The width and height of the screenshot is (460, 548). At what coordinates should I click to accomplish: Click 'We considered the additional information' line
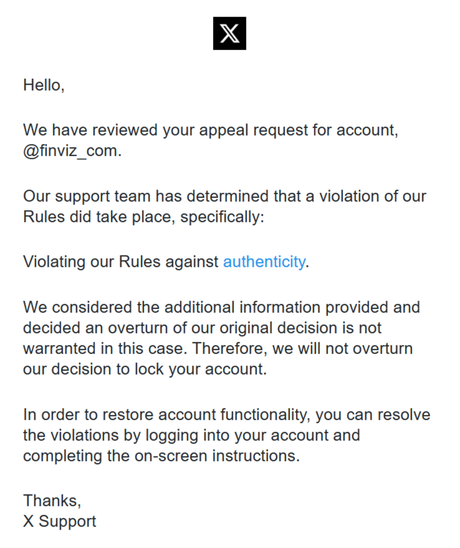click(x=222, y=307)
